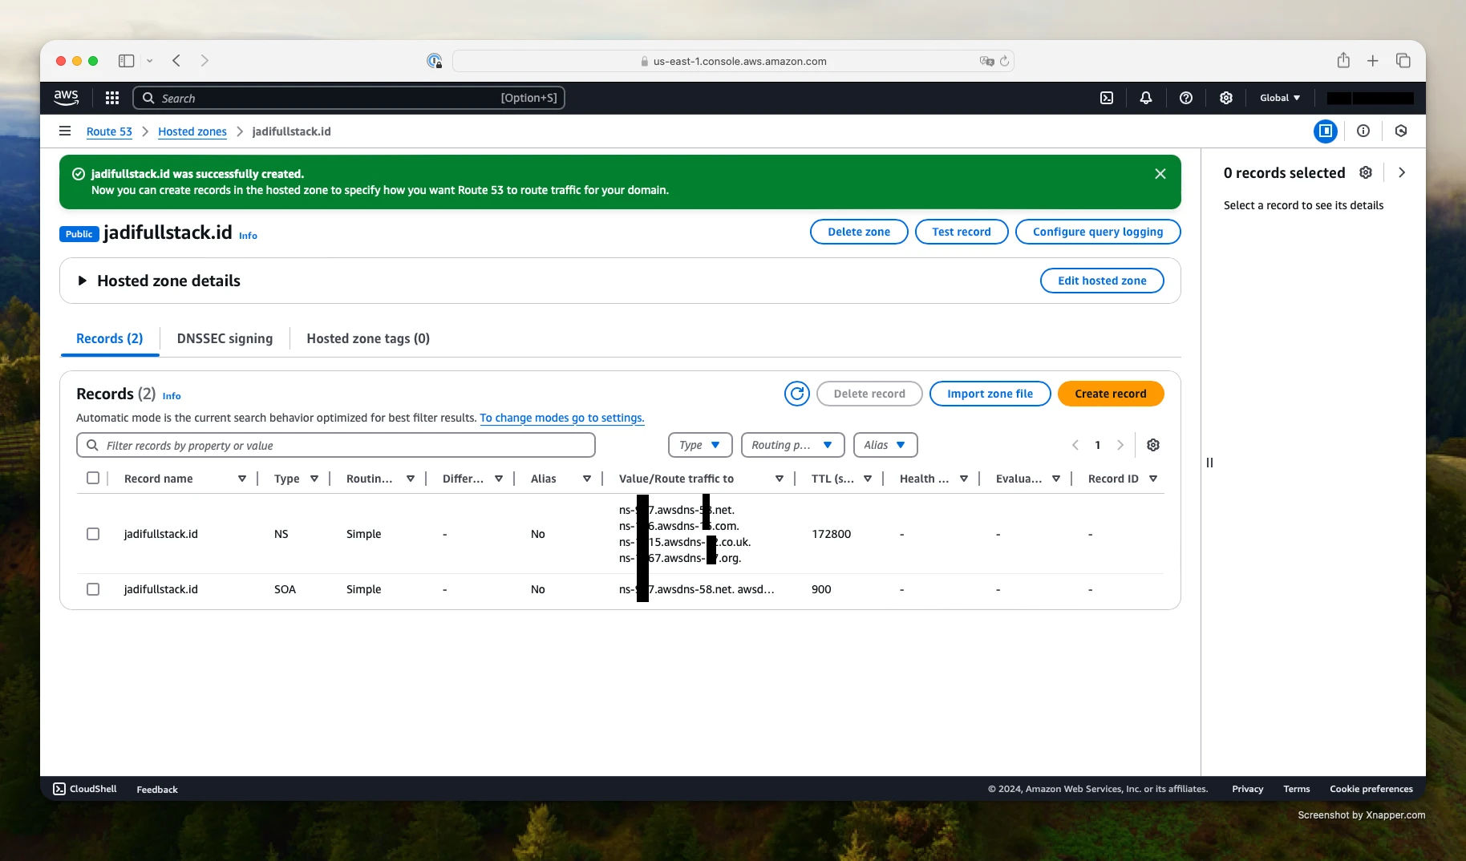Toggle Safari sidebar button
Image resolution: width=1466 pixels, height=861 pixels.
[126, 61]
